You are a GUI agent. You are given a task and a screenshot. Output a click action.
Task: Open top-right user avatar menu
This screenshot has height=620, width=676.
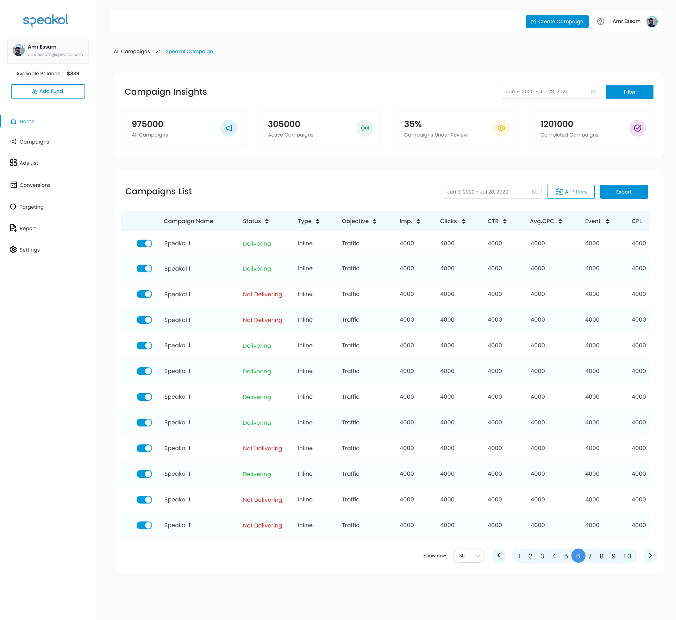point(652,21)
